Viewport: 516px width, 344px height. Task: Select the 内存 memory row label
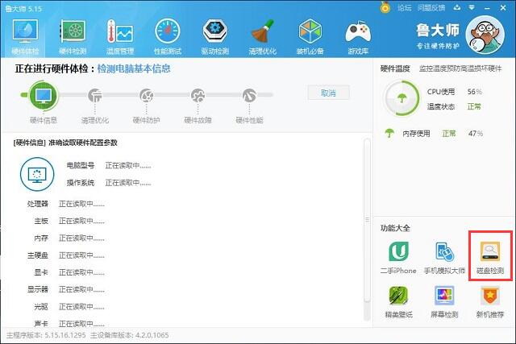pos(41,238)
